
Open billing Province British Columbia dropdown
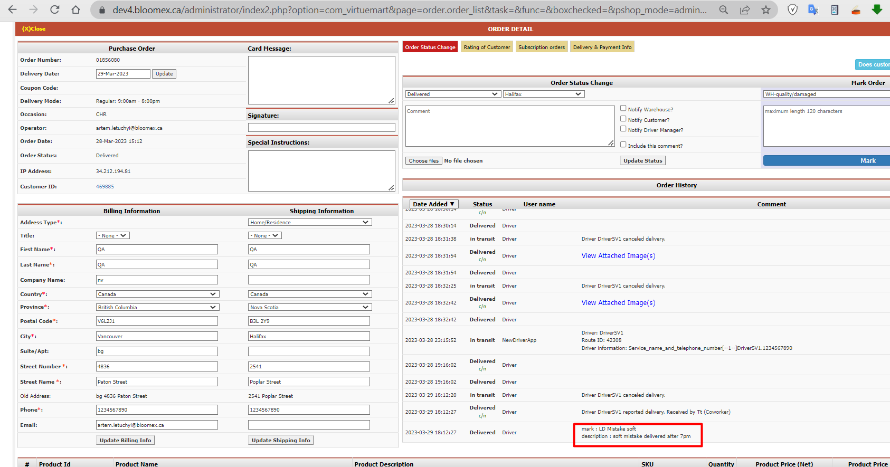point(157,307)
